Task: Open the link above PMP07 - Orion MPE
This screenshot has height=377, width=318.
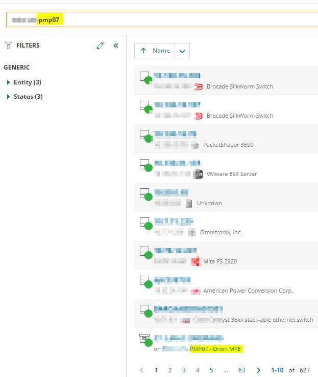Action: (x=189, y=338)
